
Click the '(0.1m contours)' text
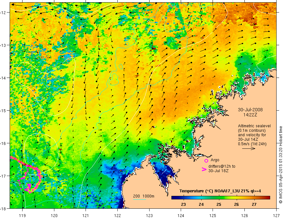click(x=252, y=130)
